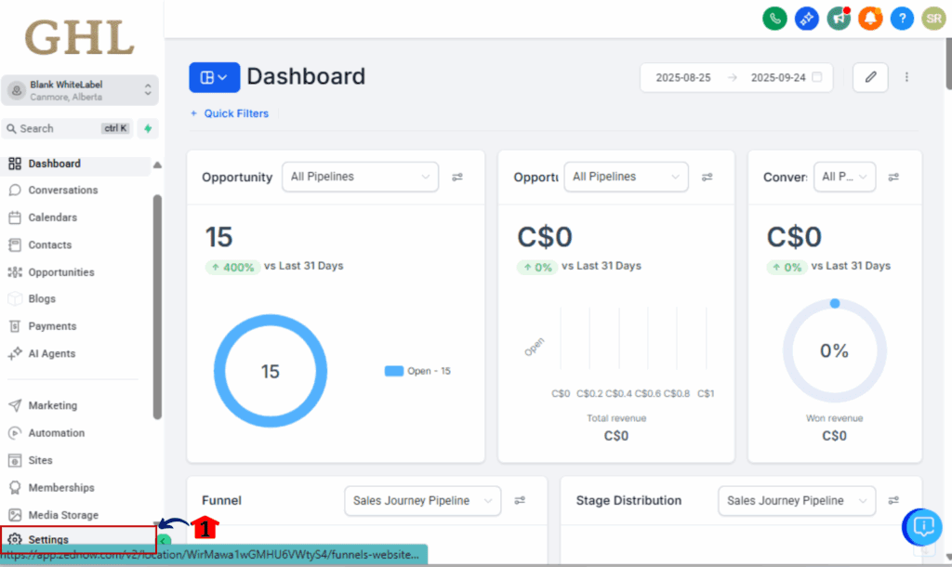Click the page vertical scrollbar thumb
The height and width of the screenshot is (567, 952).
948,63
